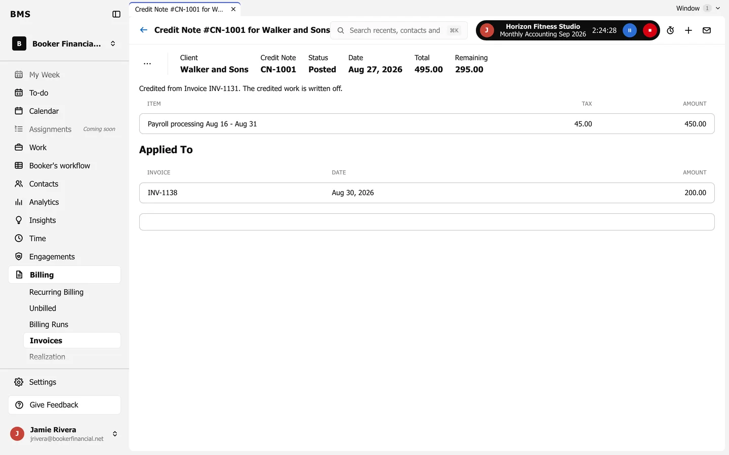Go back using the left arrow

click(144, 30)
